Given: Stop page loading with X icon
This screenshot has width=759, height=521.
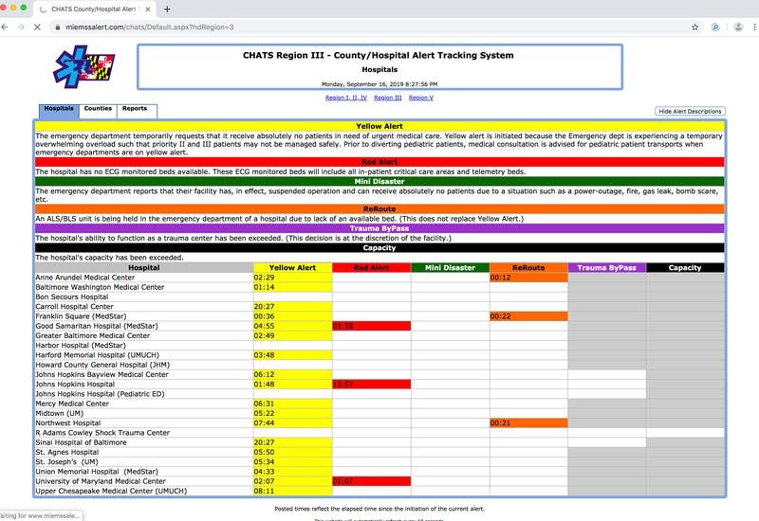Looking at the screenshot, I should click(x=37, y=27).
